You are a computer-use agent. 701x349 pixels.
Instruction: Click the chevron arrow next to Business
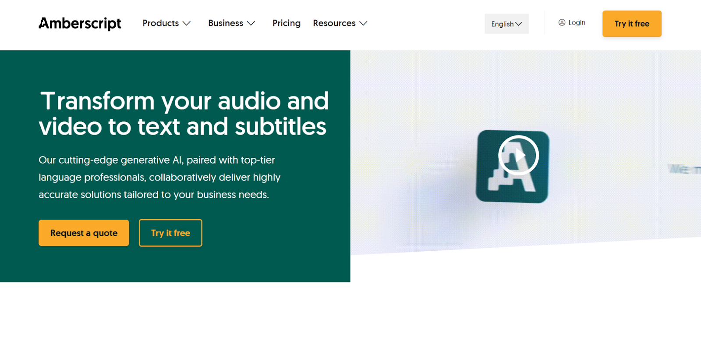251,23
